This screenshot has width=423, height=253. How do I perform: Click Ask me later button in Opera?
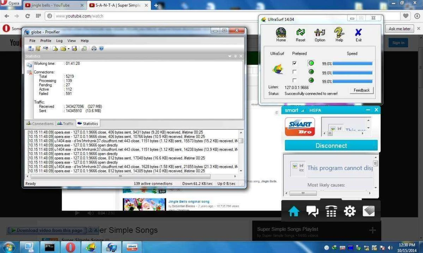point(399,29)
